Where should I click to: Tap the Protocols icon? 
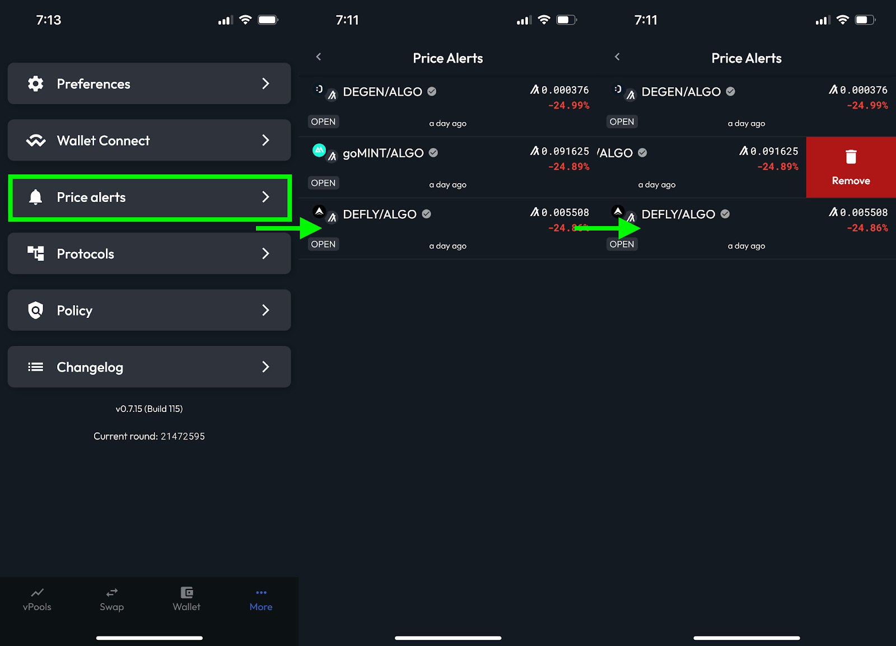point(36,254)
